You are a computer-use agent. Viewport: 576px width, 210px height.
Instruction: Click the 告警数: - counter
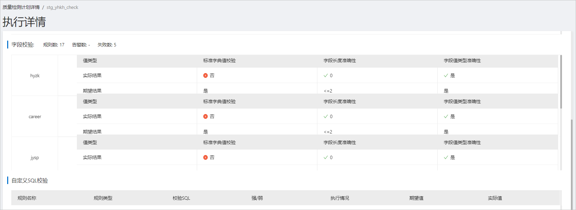81,45
